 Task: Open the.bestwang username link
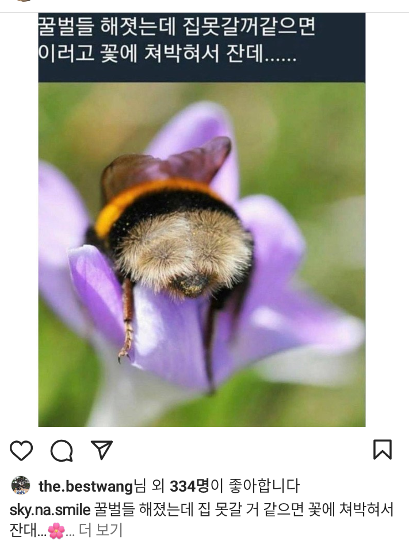pyautogui.click(x=86, y=486)
